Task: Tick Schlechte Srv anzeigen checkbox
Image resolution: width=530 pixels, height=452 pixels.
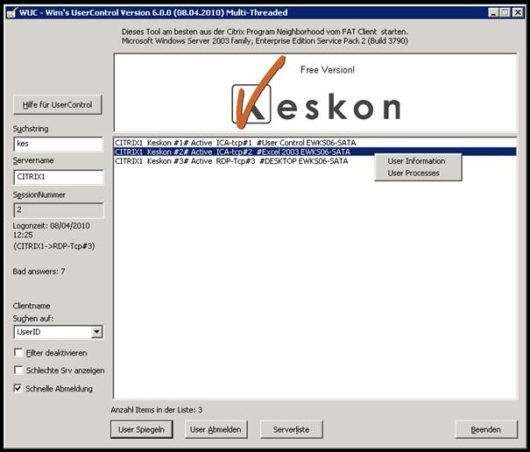Action: pyautogui.click(x=18, y=371)
